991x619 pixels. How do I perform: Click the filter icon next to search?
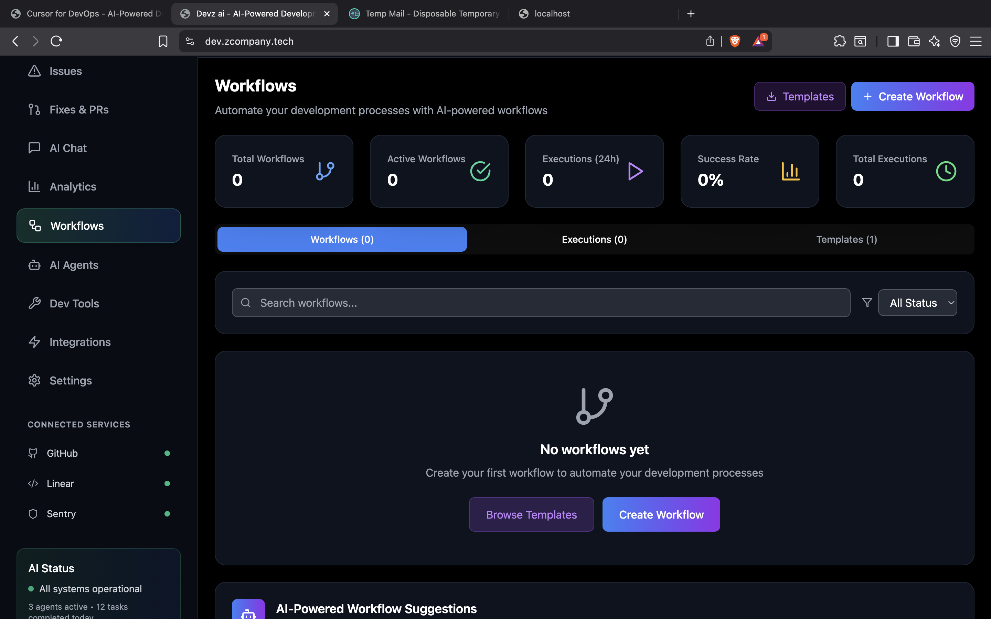(866, 303)
